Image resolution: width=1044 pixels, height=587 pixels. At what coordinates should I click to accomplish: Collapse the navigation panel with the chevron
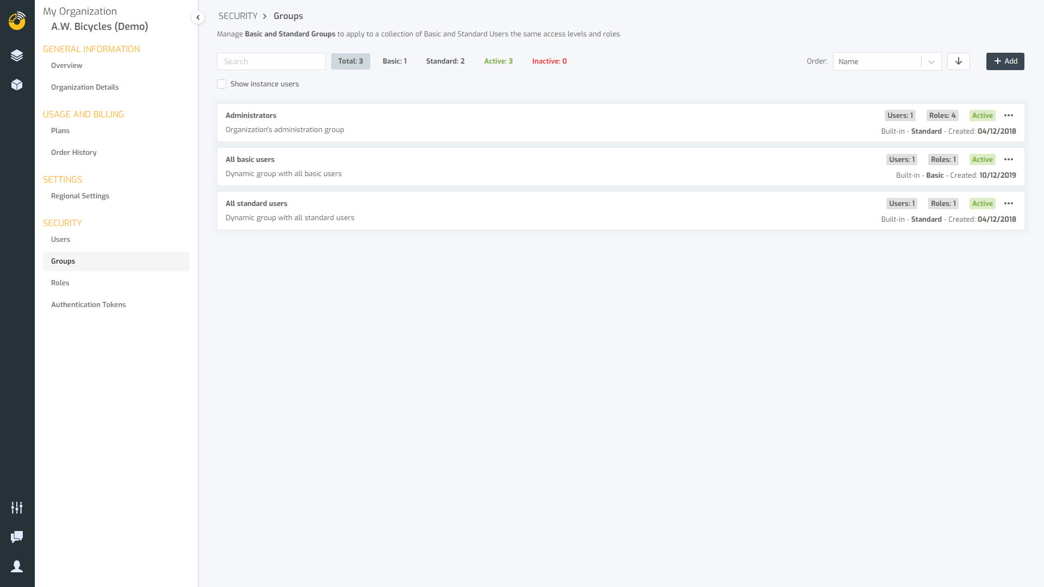(x=198, y=17)
